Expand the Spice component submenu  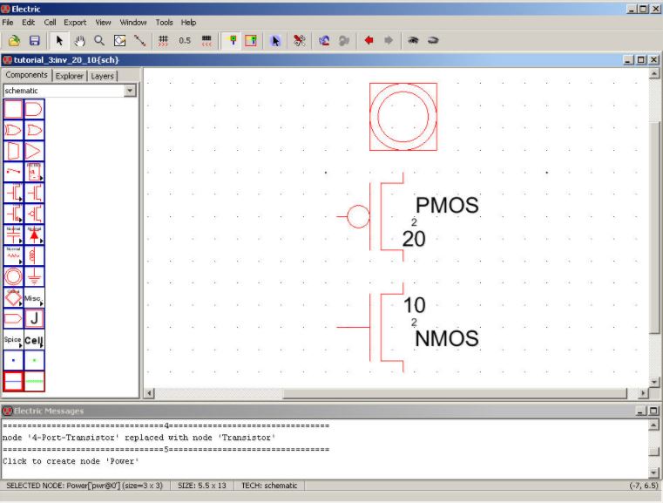point(13,340)
